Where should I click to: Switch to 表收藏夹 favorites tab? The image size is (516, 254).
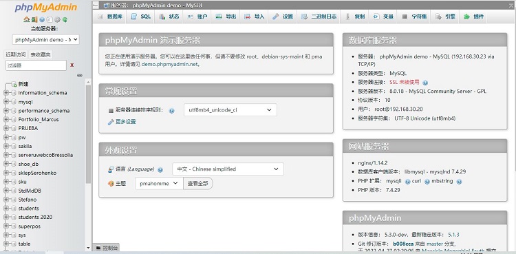41,54
